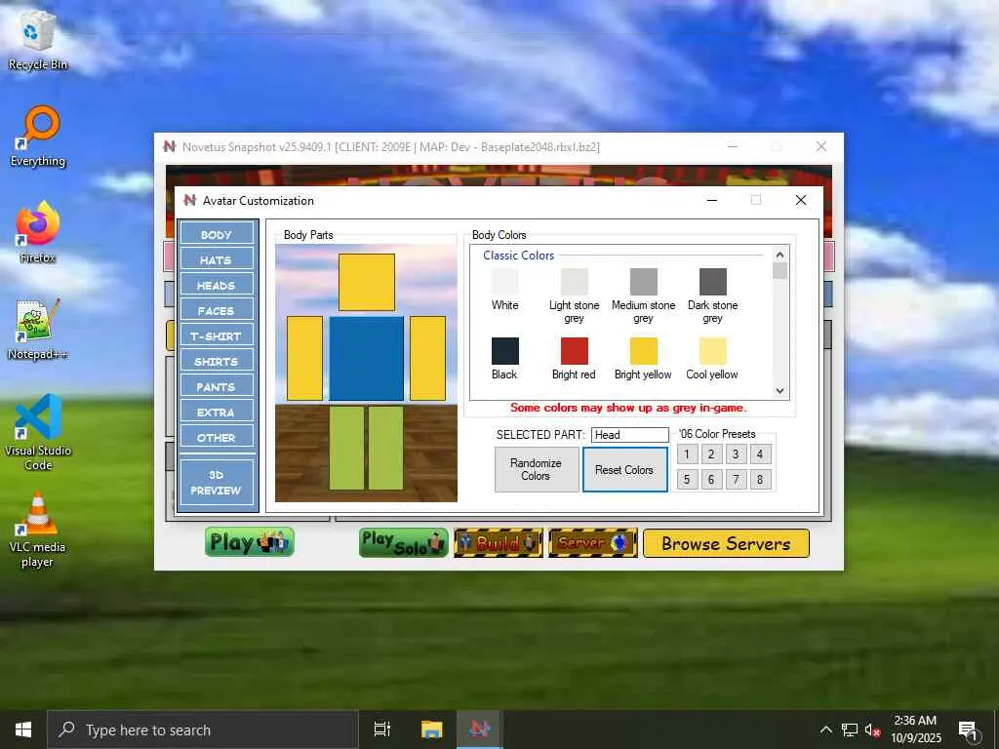The height and width of the screenshot is (749, 999).
Task: Select the avatar head body part
Action: (367, 282)
